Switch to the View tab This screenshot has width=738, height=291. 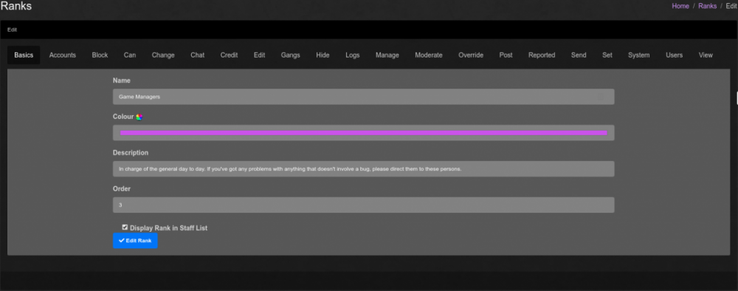coord(706,55)
